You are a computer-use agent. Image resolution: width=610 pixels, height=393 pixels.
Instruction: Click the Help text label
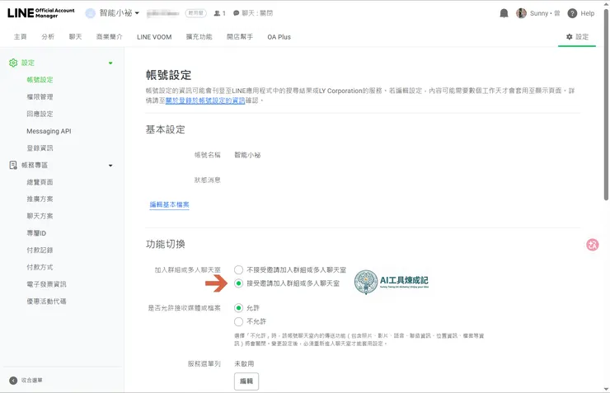click(588, 13)
